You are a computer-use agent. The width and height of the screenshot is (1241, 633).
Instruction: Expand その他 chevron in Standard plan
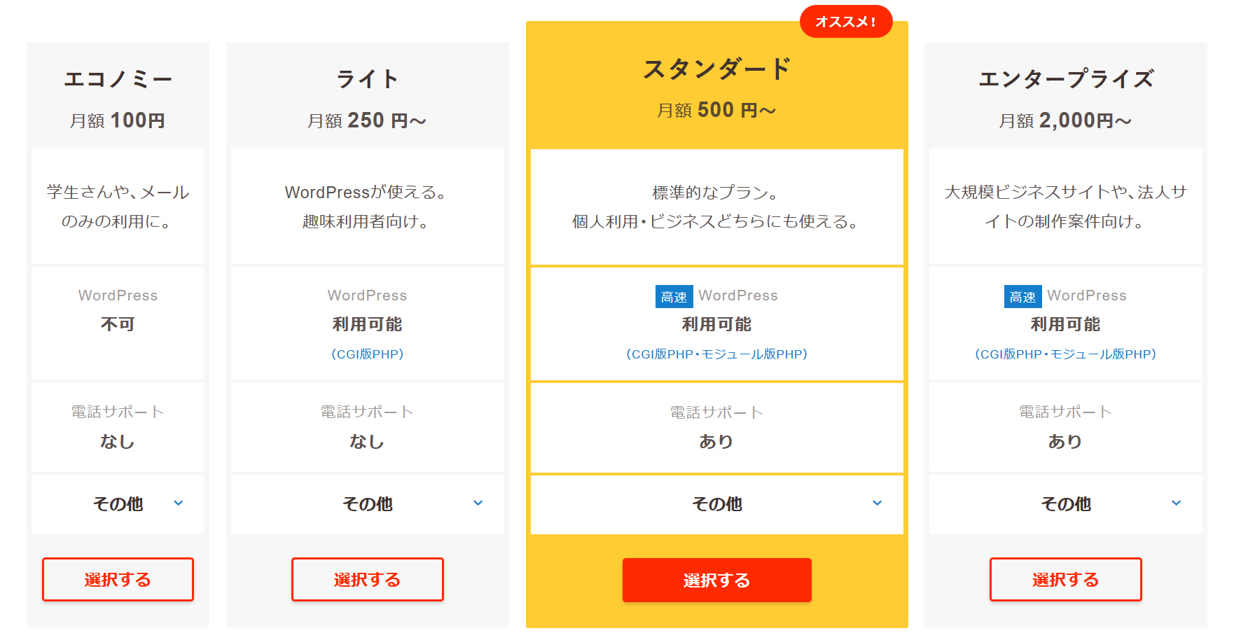(x=878, y=503)
